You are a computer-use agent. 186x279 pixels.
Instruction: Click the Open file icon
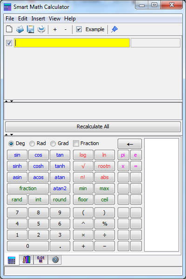pyautogui.click(x=20, y=29)
